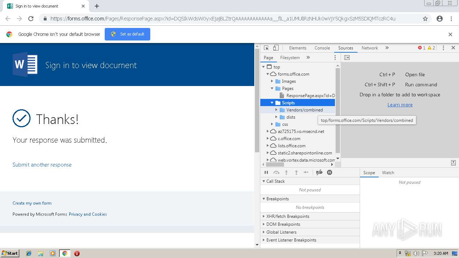The width and height of the screenshot is (459, 258).
Task: Expand c.office.com domain node
Action: (268, 138)
